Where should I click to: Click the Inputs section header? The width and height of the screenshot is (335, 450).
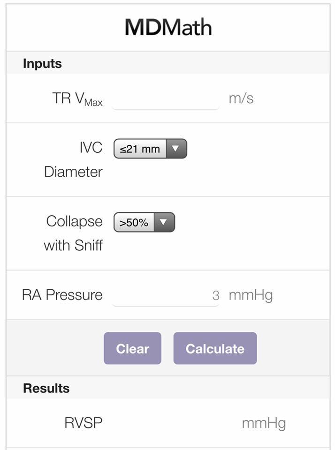[x=42, y=64]
